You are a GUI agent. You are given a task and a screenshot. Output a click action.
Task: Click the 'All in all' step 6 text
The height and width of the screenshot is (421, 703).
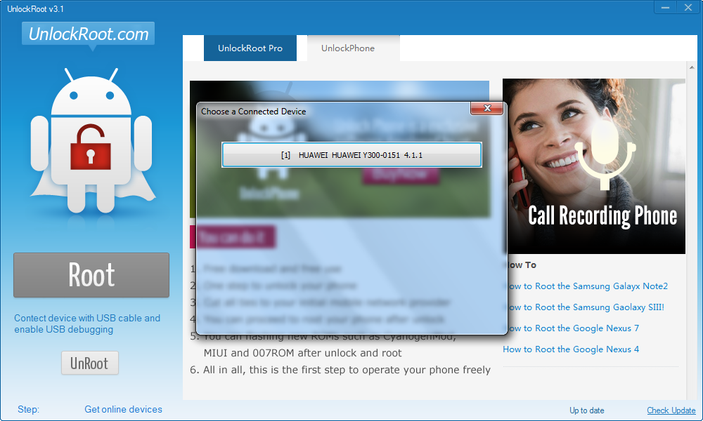point(340,370)
